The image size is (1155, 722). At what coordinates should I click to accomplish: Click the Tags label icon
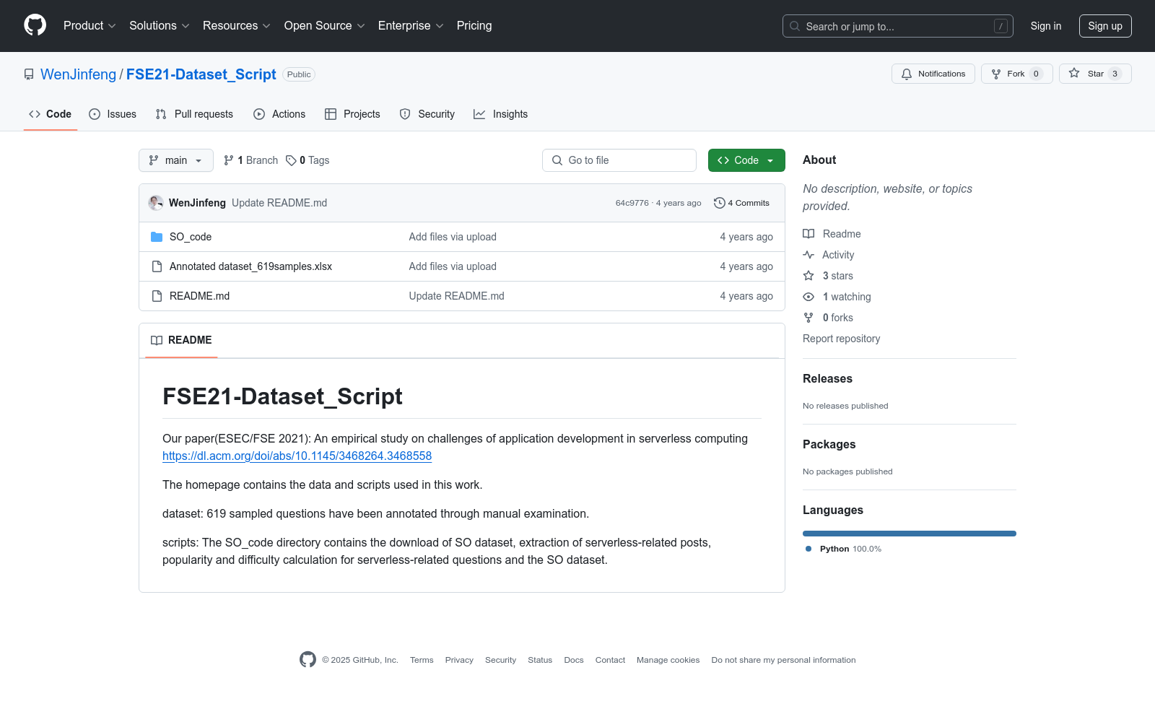(291, 160)
